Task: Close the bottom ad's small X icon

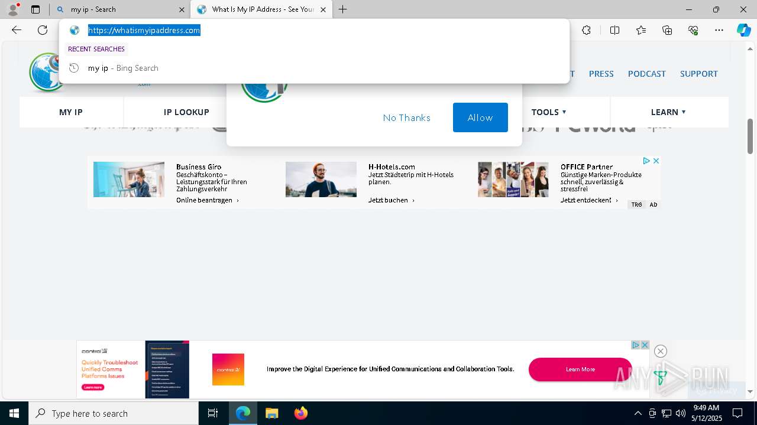Action: [x=645, y=345]
